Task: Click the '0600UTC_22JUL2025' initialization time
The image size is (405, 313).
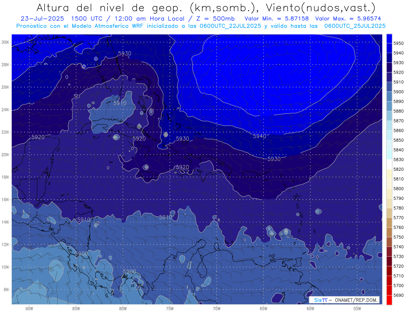Action: [231, 26]
